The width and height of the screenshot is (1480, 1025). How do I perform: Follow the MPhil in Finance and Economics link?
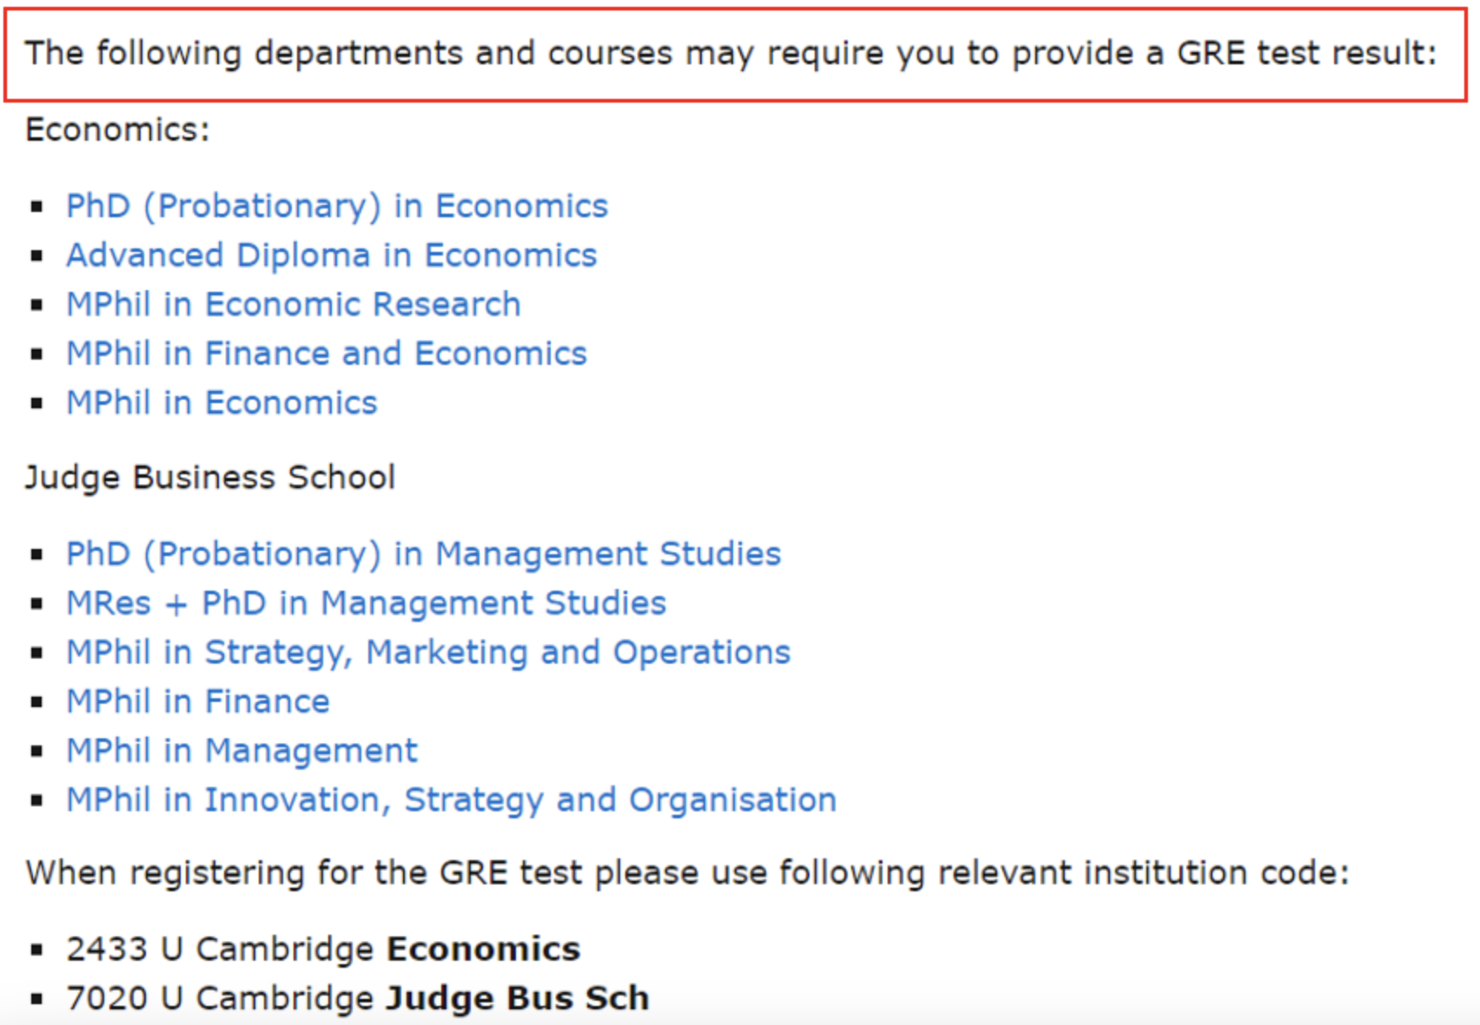tap(327, 354)
